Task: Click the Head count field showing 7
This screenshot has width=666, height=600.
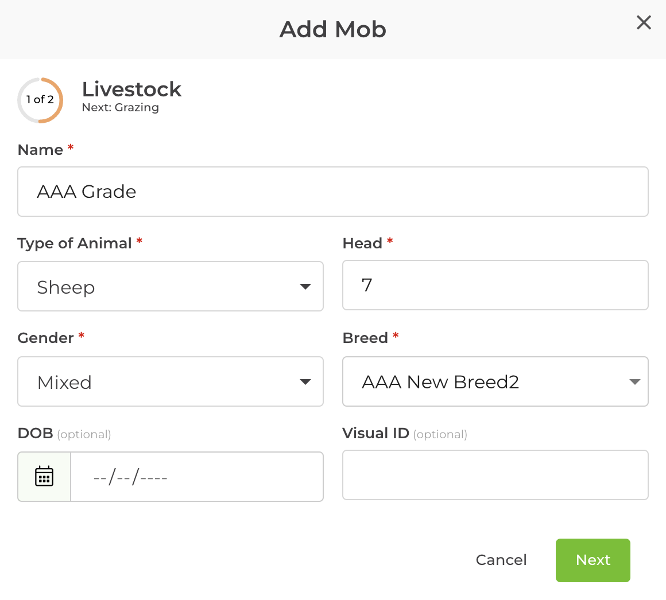Action: pyautogui.click(x=495, y=285)
